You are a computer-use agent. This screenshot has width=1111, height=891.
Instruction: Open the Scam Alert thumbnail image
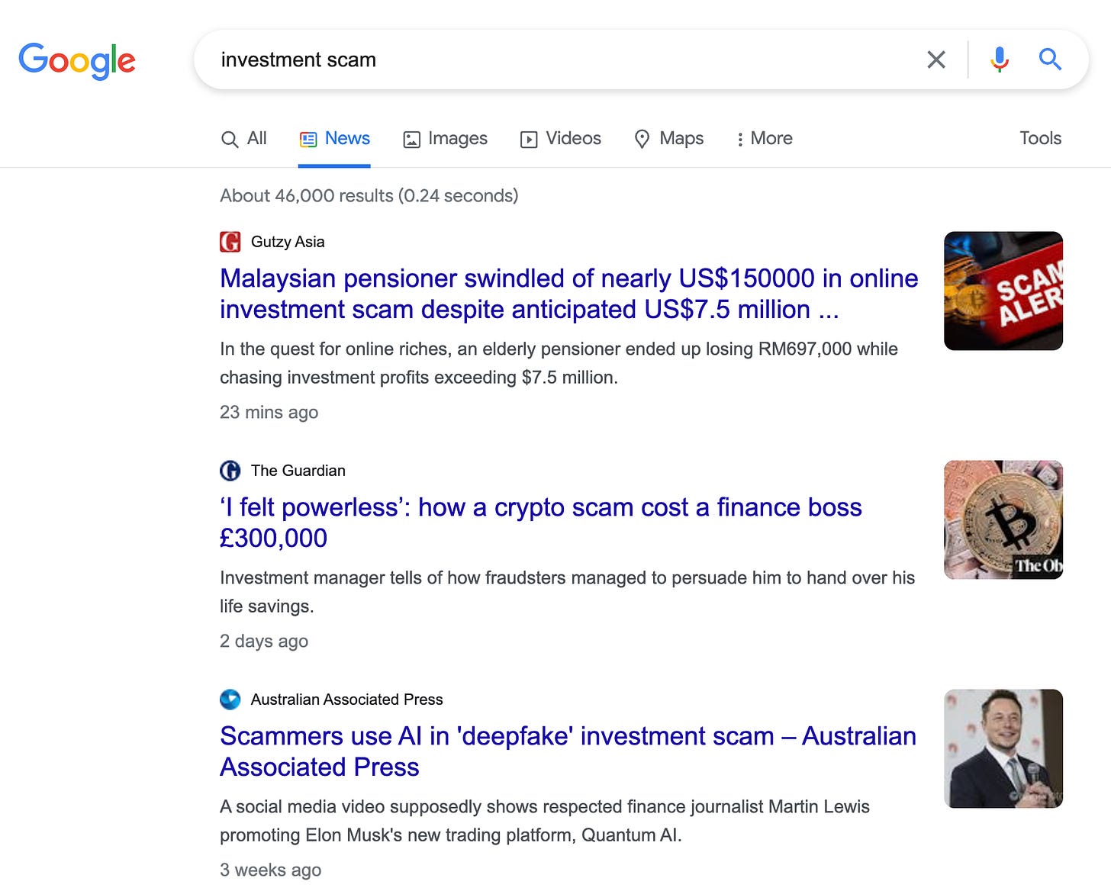pyautogui.click(x=1003, y=291)
